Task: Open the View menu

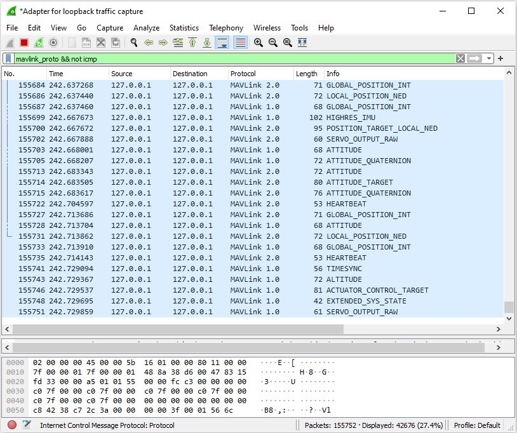Action: (58, 28)
